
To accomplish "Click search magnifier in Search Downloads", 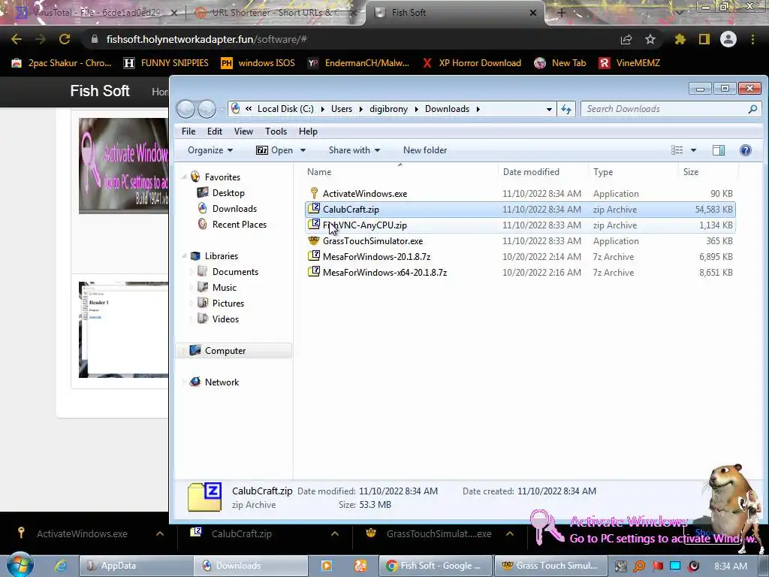I will pyautogui.click(x=752, y=109).
